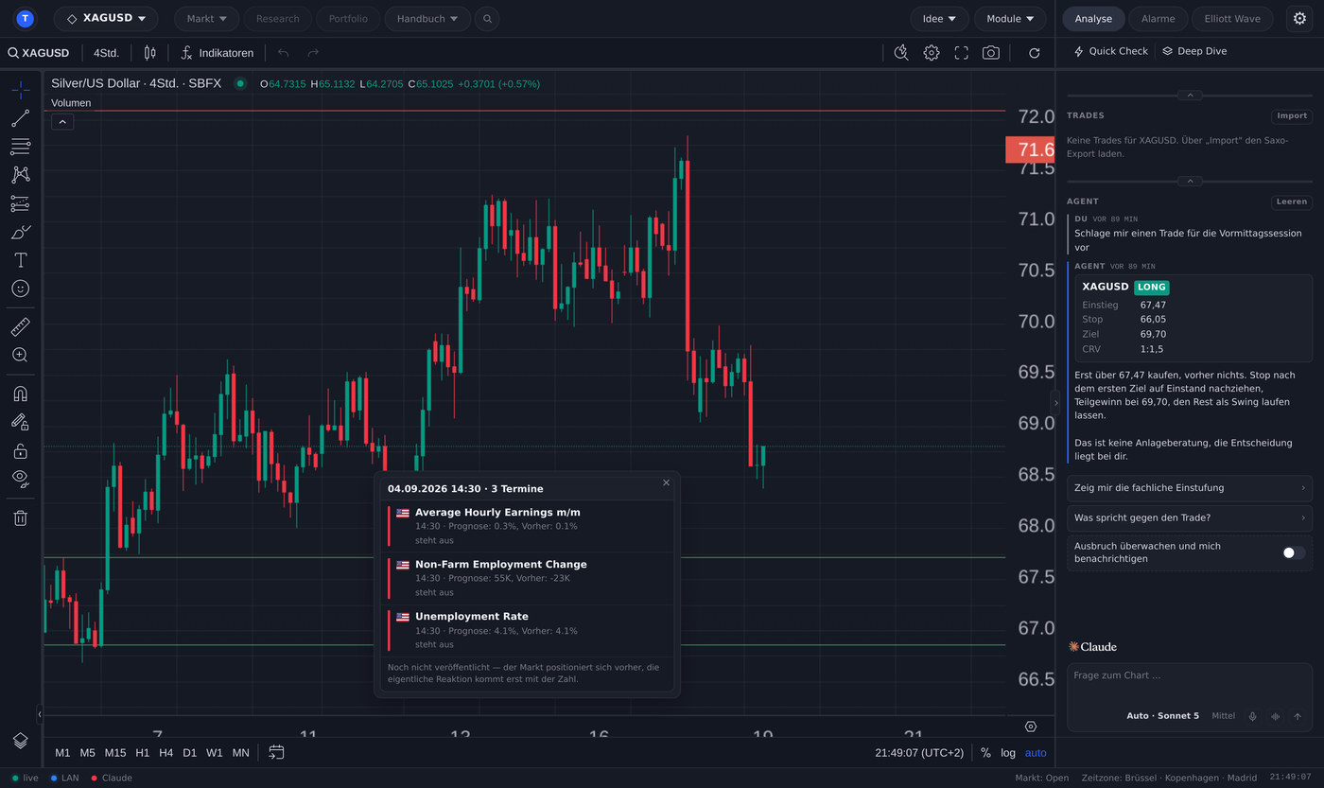Change the candlestick chart type

pos(149,53)
